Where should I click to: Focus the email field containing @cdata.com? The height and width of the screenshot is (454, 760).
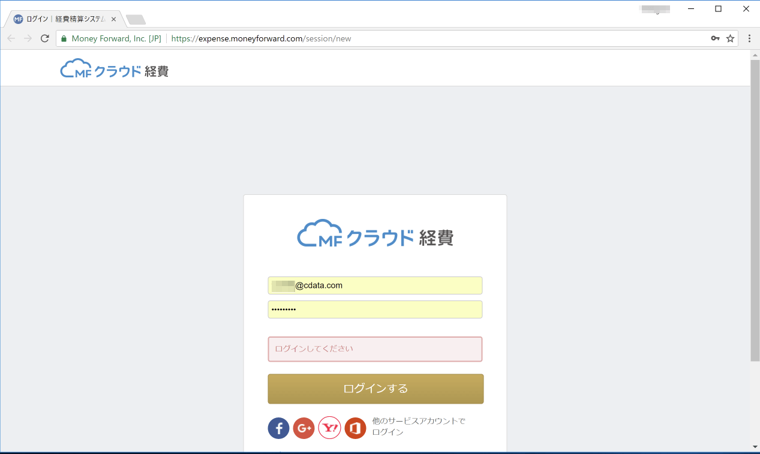(x=375, y=285)
